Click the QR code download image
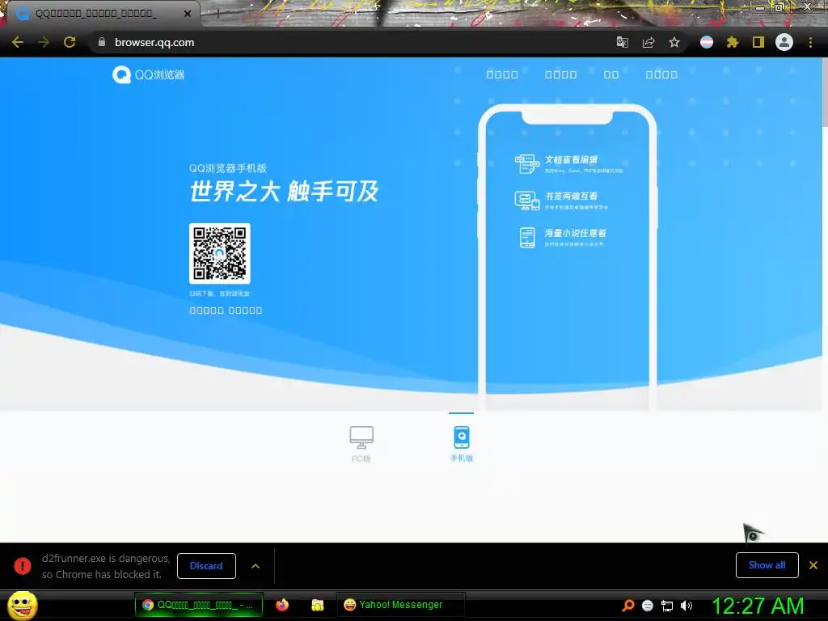This screenshot has height=621, width=828. pyautogui.click(x=220, y=253)
